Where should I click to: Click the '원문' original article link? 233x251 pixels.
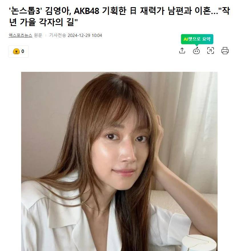click(x=38, y=35)
